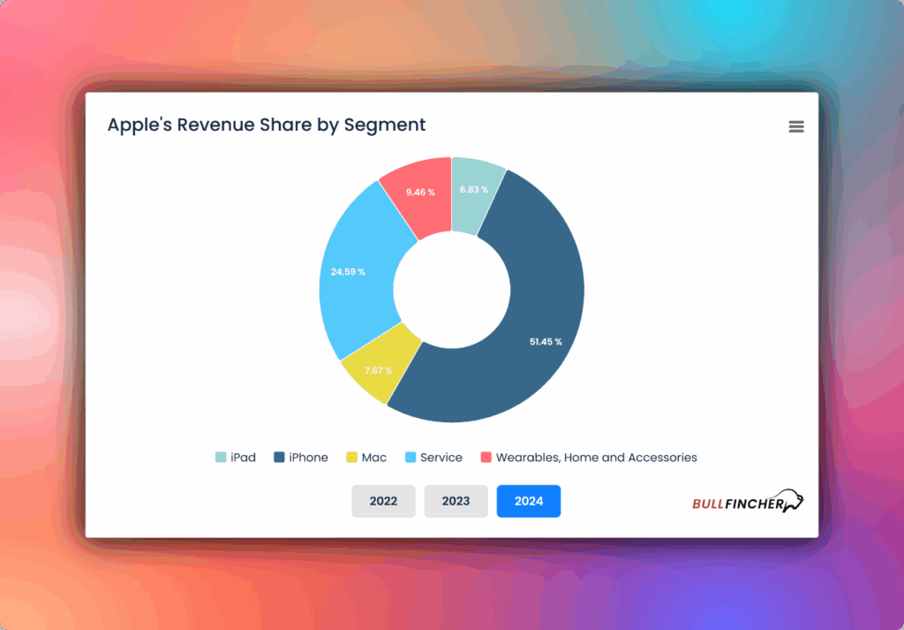
Task: Toggle the Mac legend entry
Action: pos(366,458)
